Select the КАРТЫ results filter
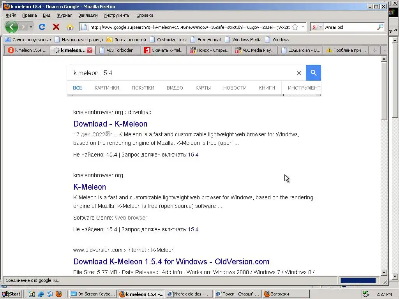 pos(203,88)
